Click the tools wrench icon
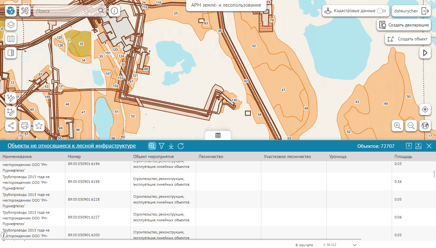 [25, 11]
